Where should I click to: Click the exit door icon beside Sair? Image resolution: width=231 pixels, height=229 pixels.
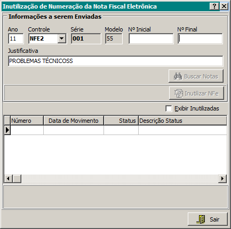201,219
